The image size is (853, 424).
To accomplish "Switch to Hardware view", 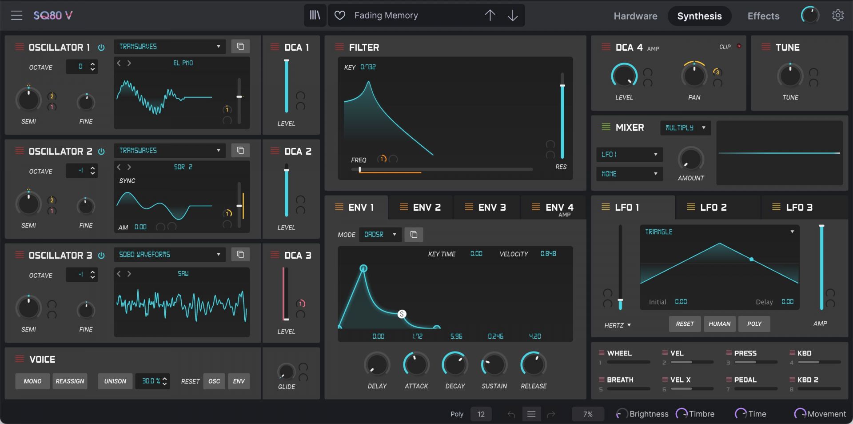I will click(x=635, y=16).
